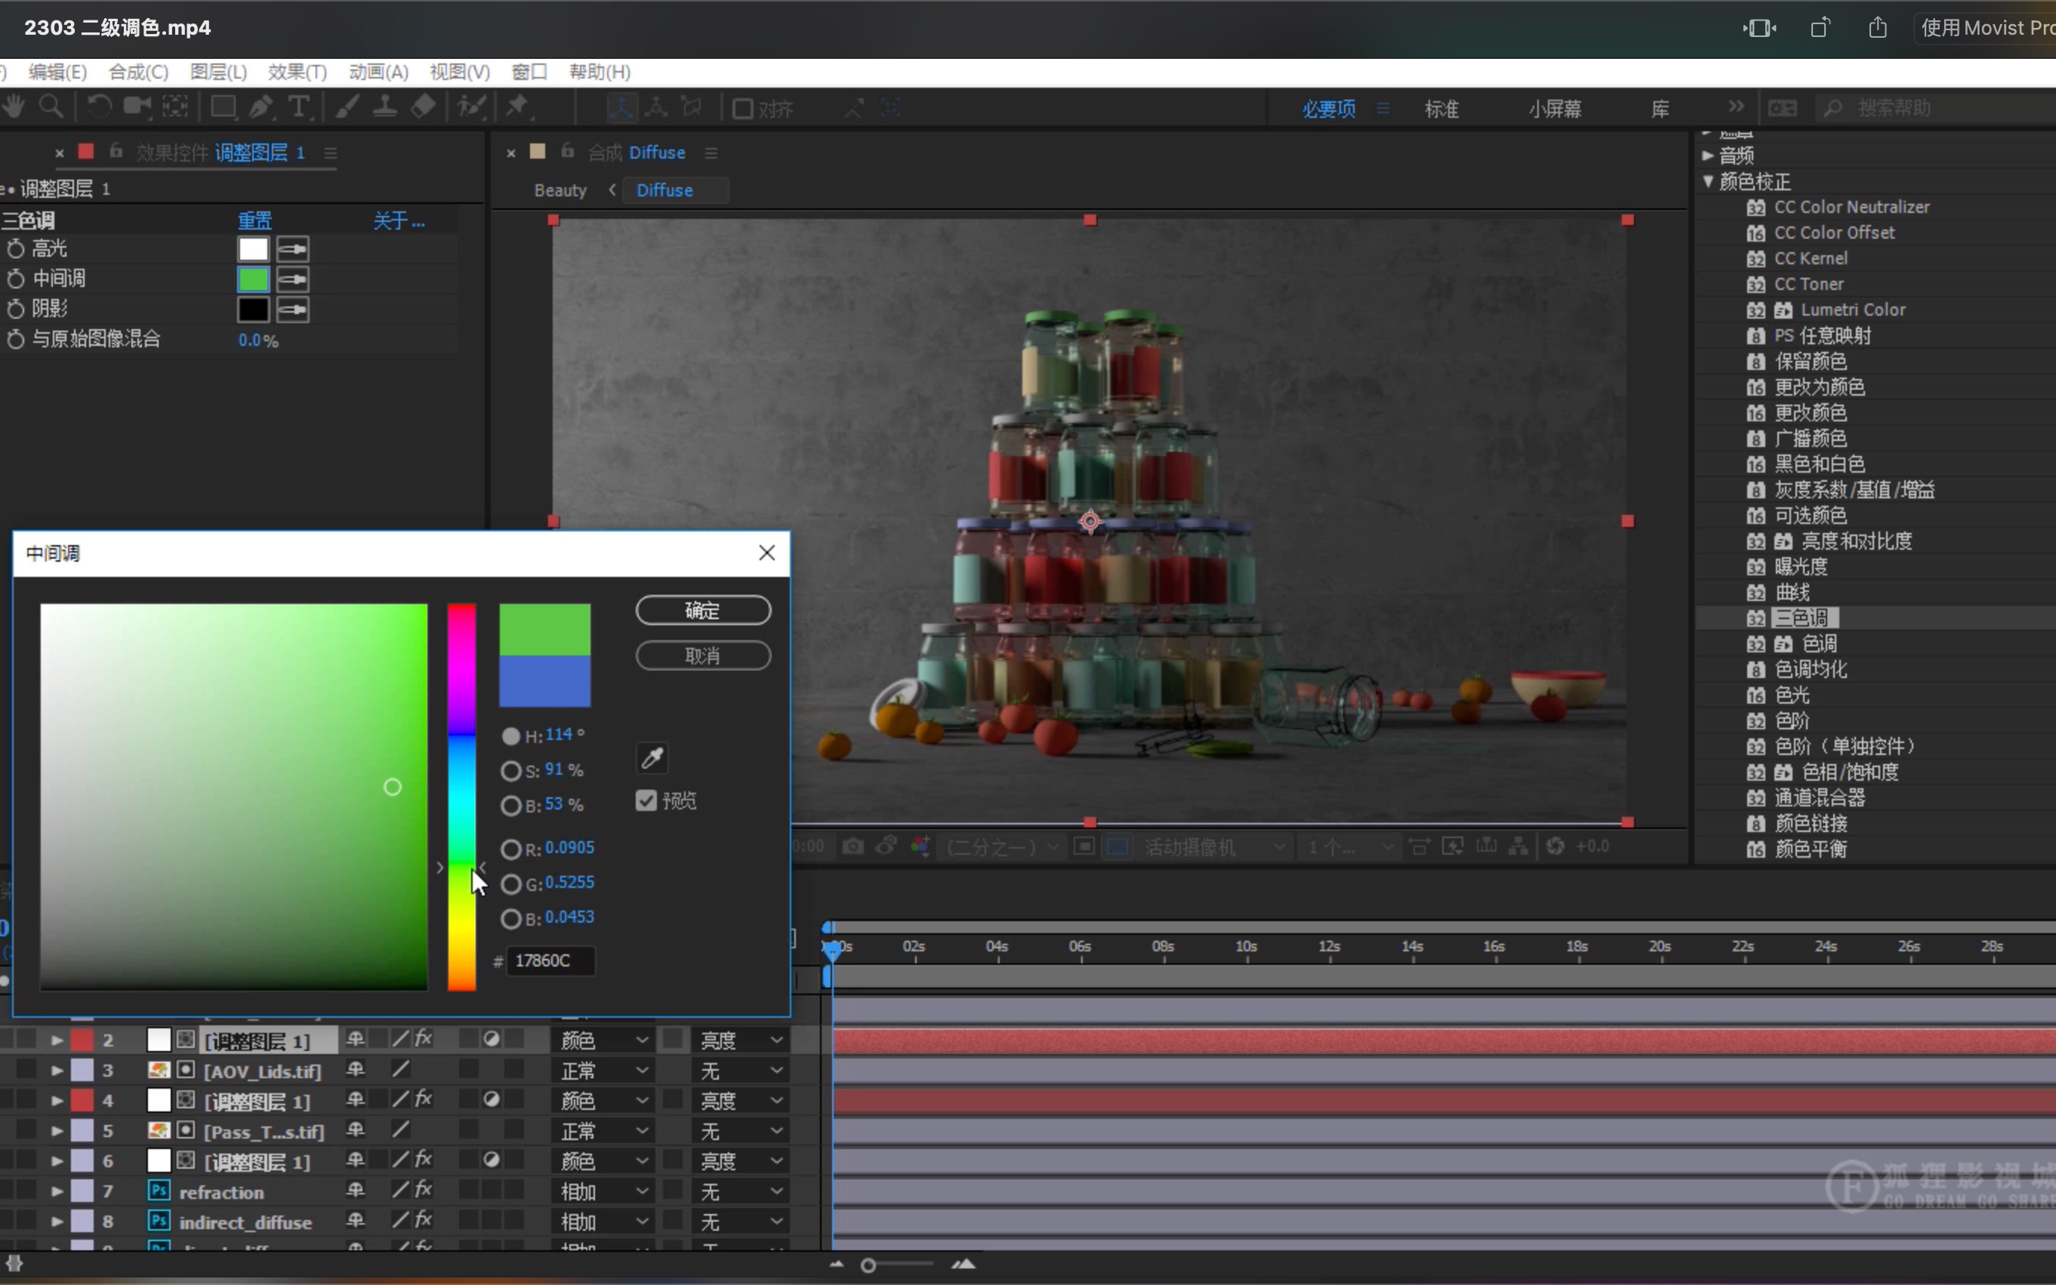The image size is (2056, 1285).
Task: Select the H hue radio button
Action: point(511,736)
